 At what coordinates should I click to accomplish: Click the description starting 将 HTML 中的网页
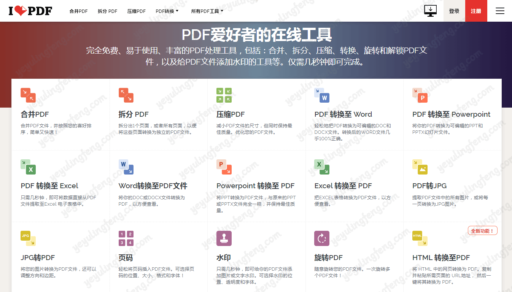click(452, 276)
